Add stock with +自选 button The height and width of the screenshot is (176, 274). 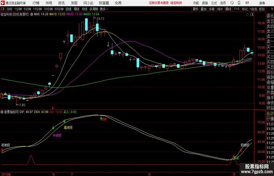(x=253, y=9)
